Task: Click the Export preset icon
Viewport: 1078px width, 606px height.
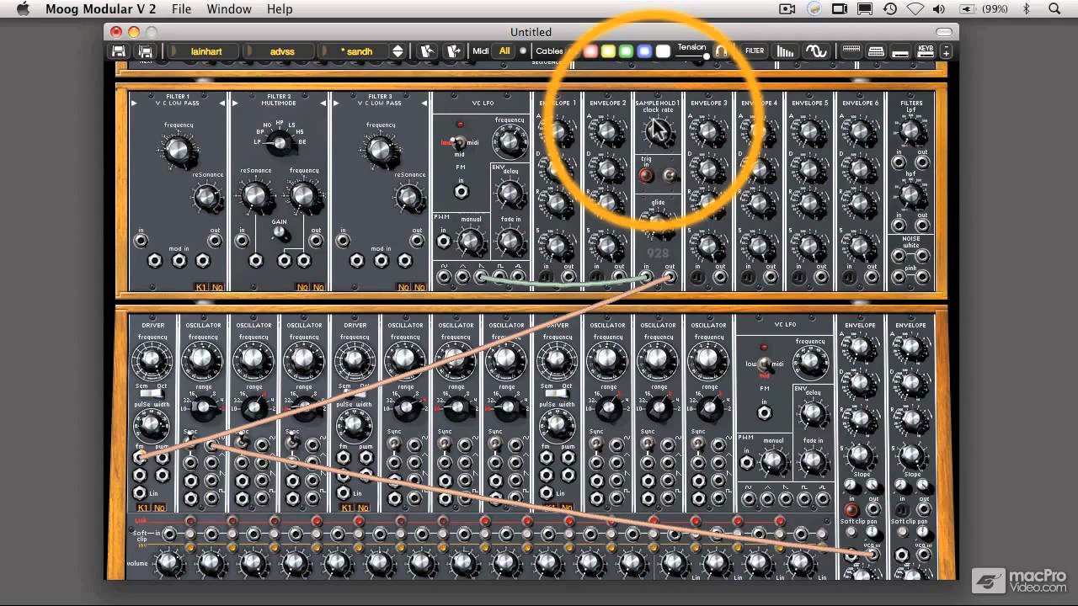Action: coord(453,51)
